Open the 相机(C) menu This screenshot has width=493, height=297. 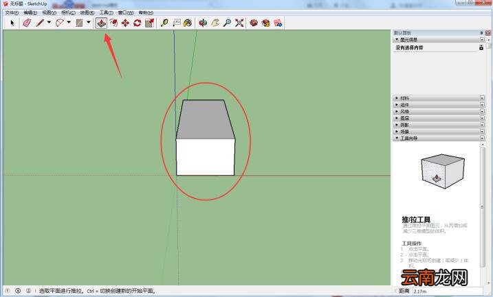coord(68,12)
